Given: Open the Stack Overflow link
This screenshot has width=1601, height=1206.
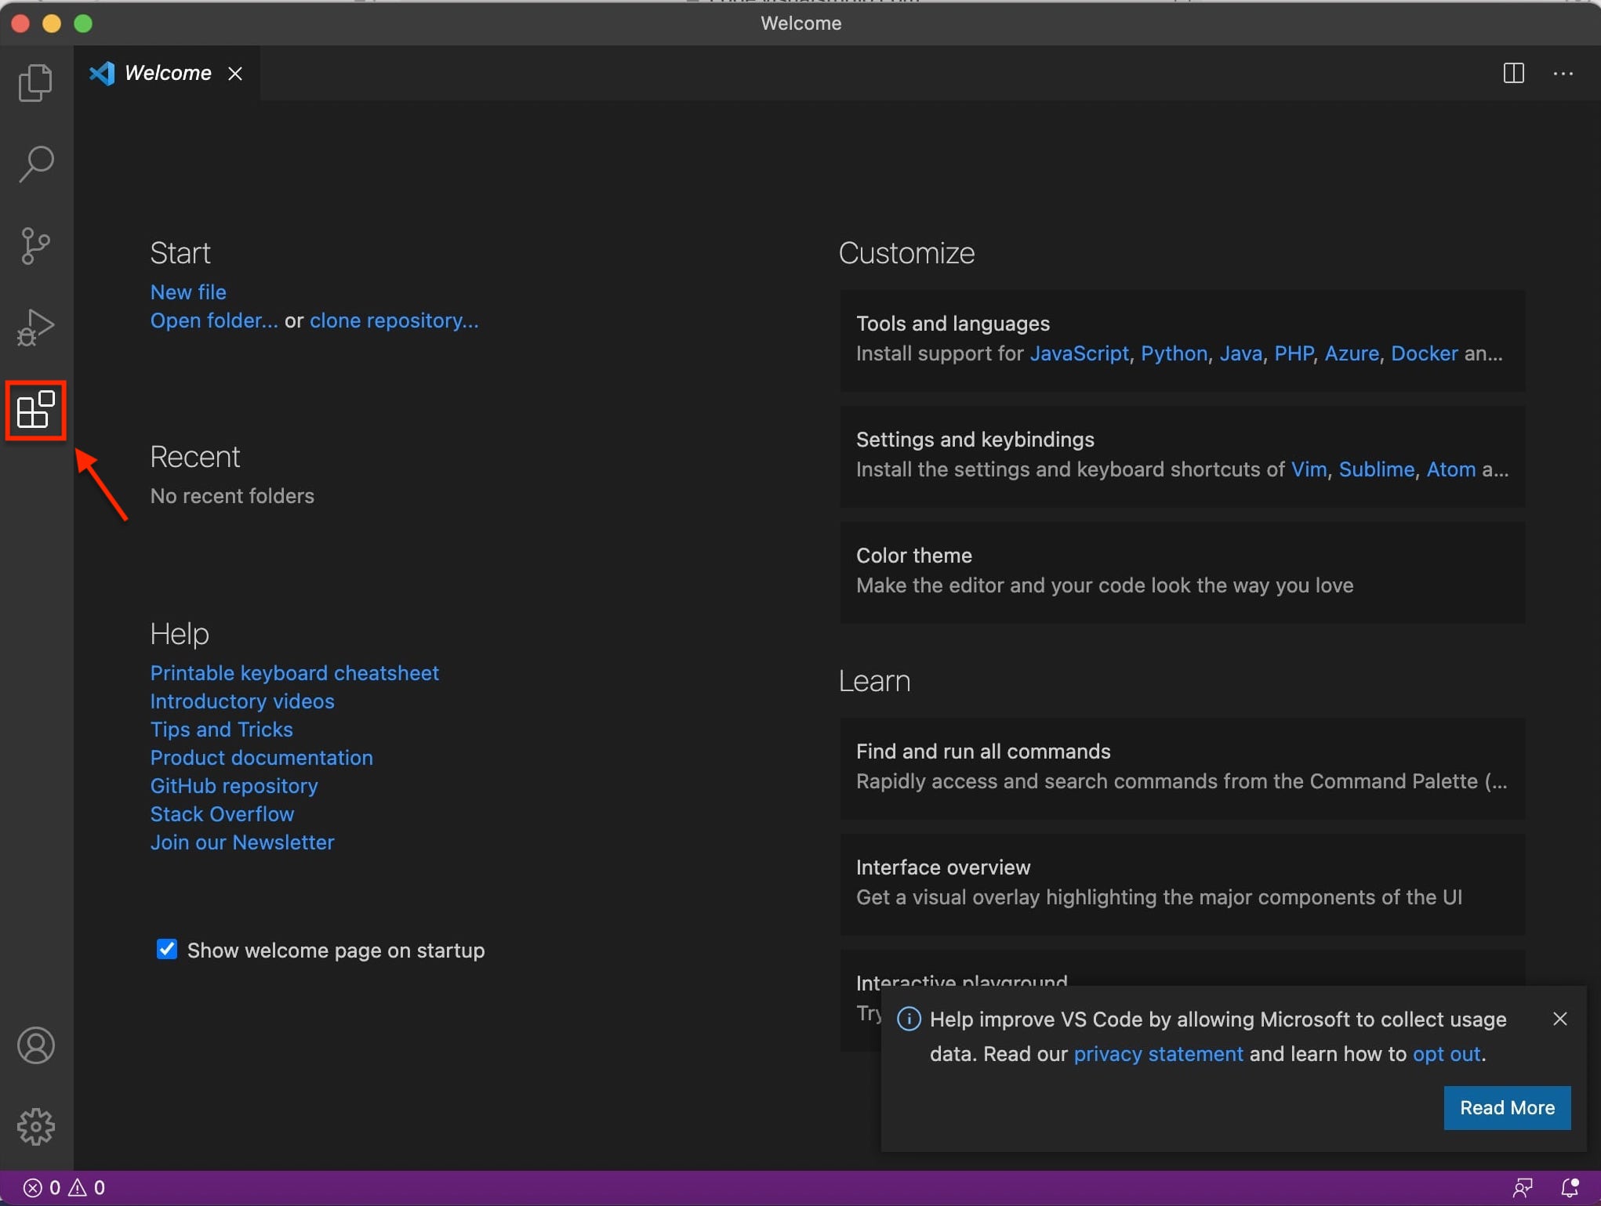Looking at the screenshot, I should point(222,814).
